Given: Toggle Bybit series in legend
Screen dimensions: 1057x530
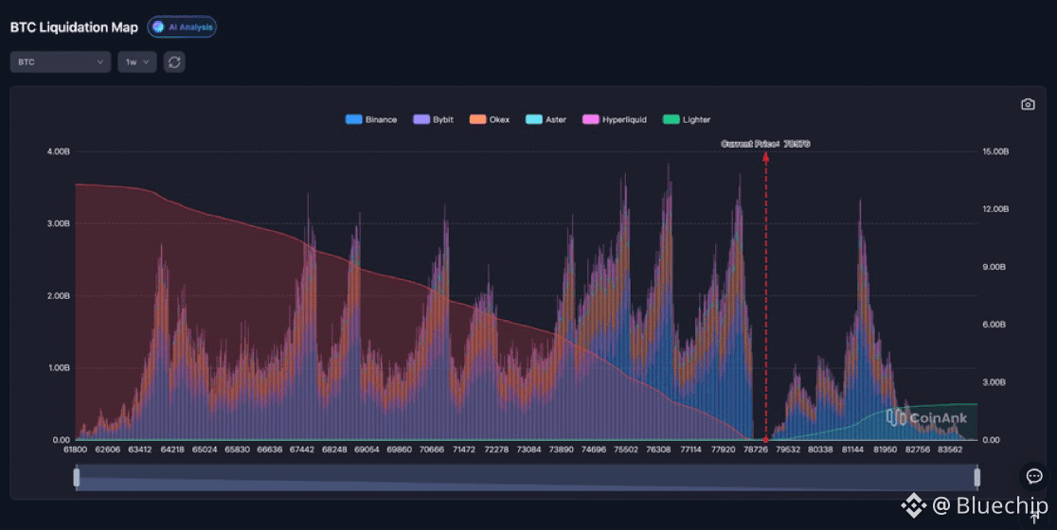Looking at the screenshot, I should pyautogui.click(x=434, y=119).
